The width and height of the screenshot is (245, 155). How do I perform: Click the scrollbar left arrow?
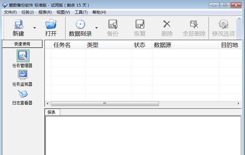(x=48, y=103)
